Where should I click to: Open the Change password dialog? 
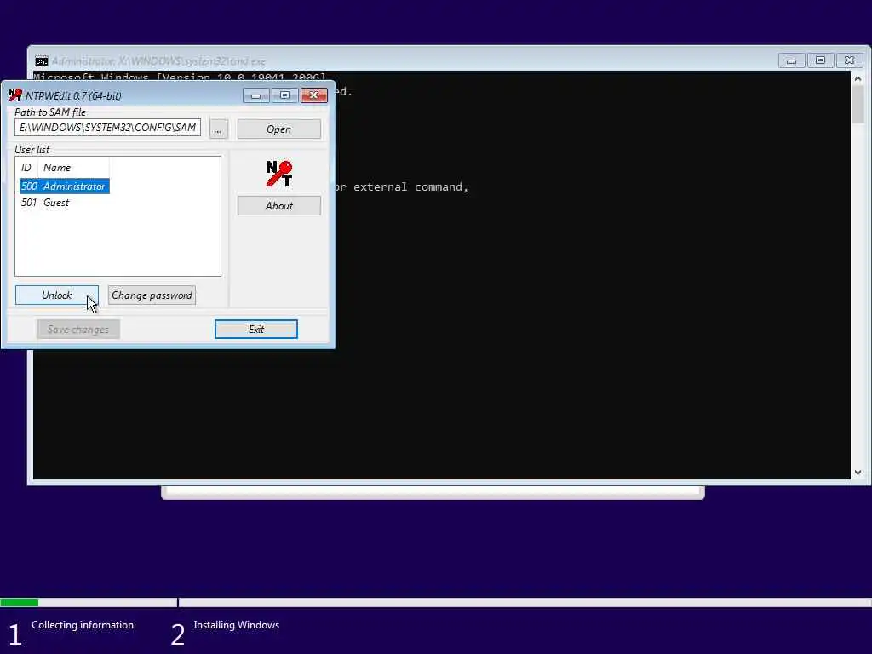(152, 295)
